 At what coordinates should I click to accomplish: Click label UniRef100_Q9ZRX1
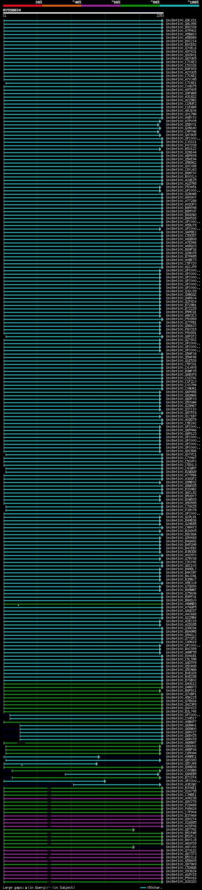[181, 55]
